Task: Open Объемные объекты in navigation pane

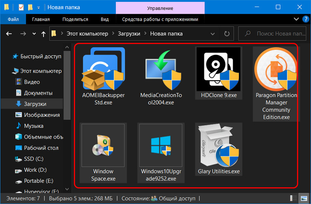Action: [39, 137]
